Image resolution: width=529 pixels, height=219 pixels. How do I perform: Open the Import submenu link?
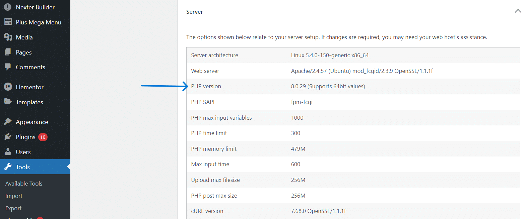(14, 196)
